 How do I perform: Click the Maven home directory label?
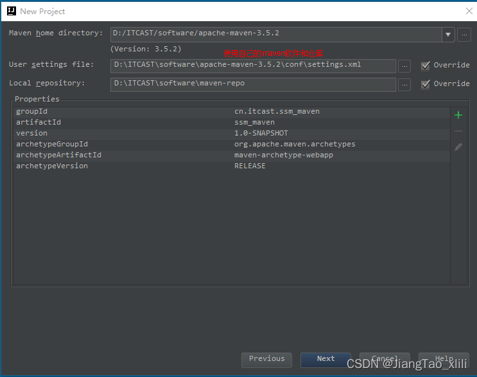coord(56,33)
